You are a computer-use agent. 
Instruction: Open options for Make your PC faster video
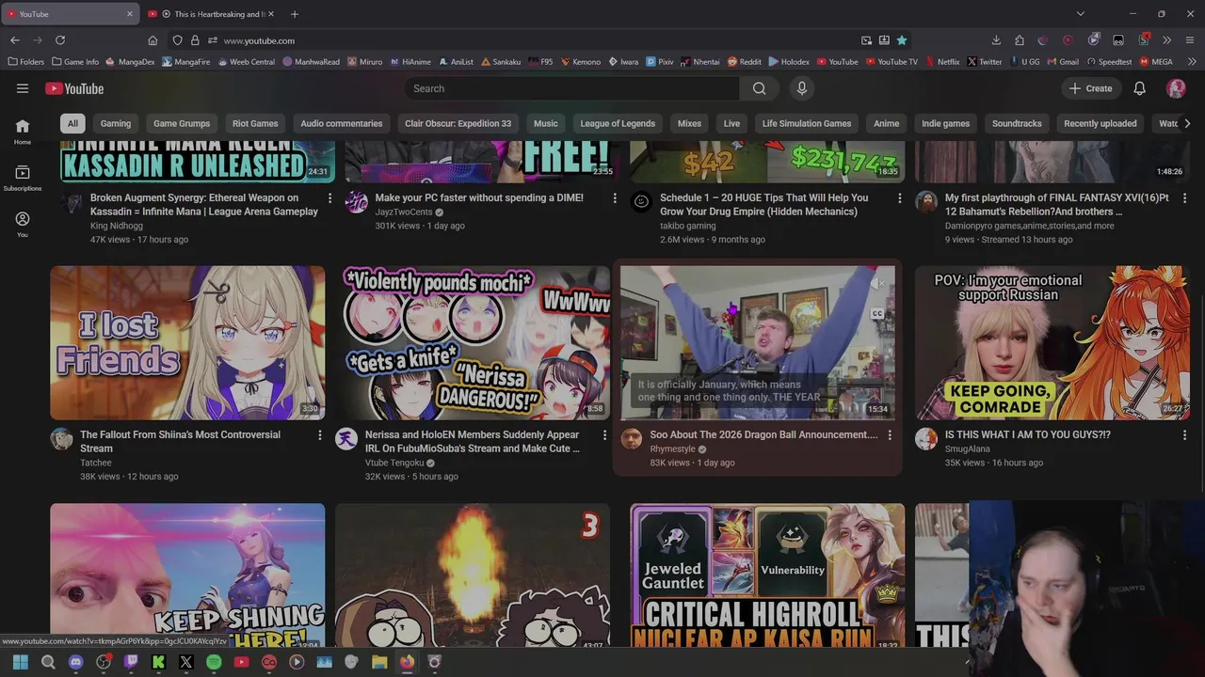[615, 198]
